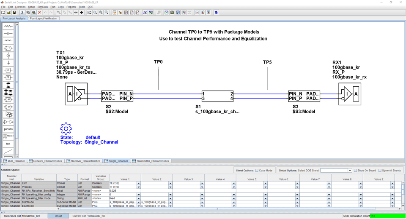This screenshot has width=406, height=219.
Task: Open the SimData menu
Action: (x=42, y=7)
